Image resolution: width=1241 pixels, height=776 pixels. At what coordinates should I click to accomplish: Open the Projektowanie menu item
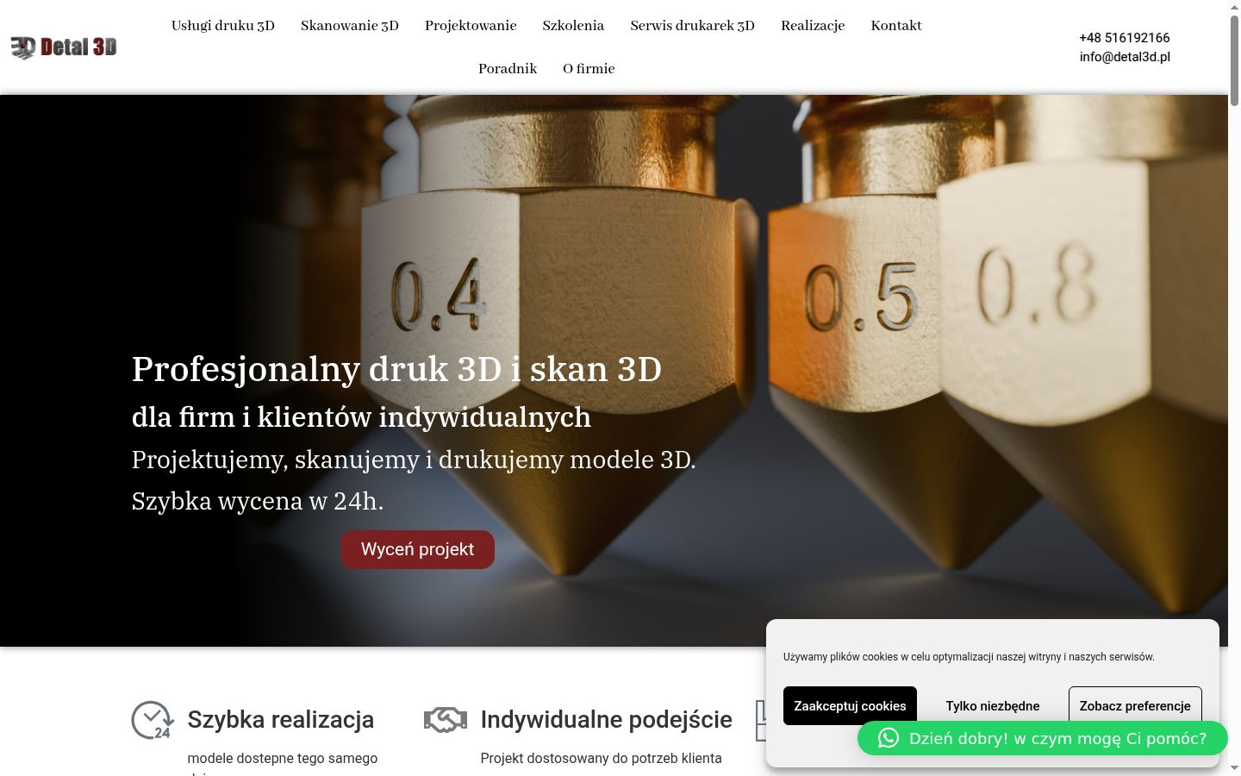coord(471,26)
